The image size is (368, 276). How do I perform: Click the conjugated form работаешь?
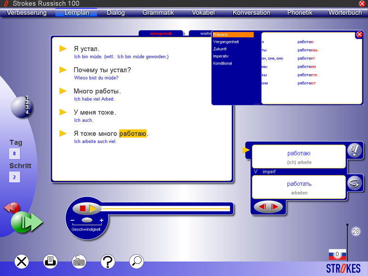click(x=307, y=50)
